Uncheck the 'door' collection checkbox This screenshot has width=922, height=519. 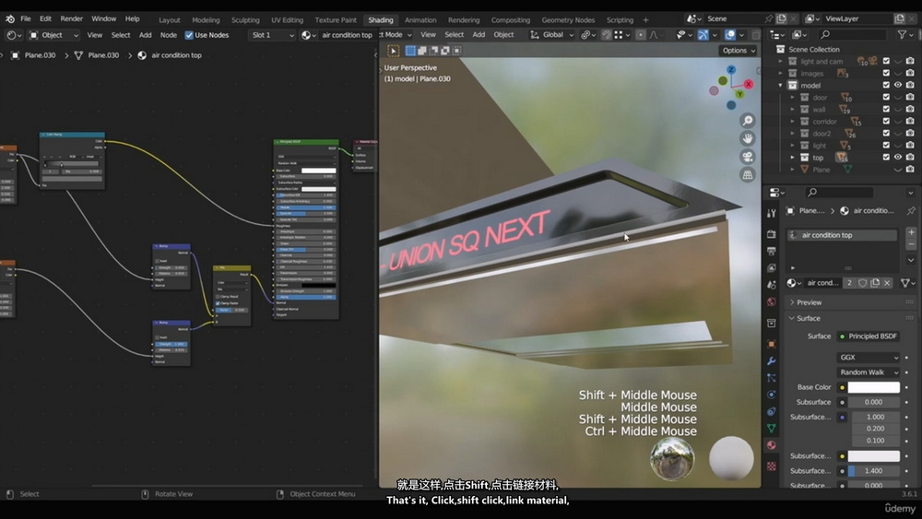tap(886, 98)
